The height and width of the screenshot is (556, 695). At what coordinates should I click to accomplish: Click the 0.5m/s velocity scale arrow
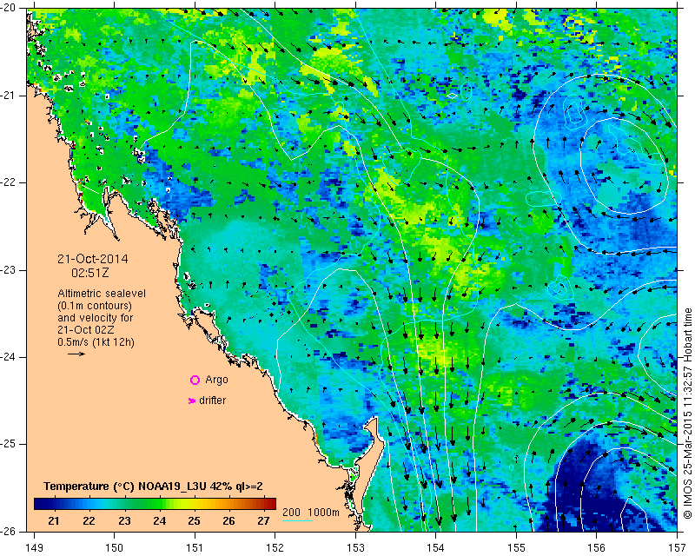click(76, 354)
